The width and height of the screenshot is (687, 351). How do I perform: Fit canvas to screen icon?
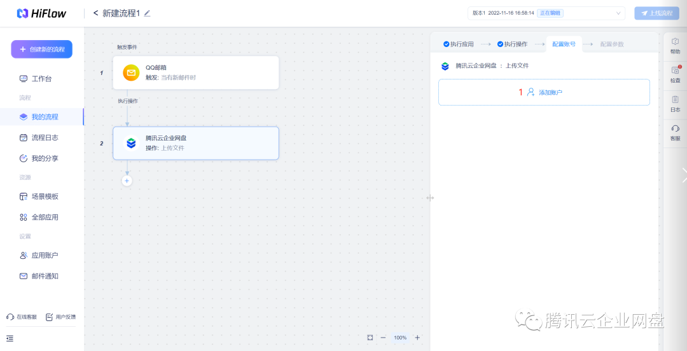click(x=370, y=338)
